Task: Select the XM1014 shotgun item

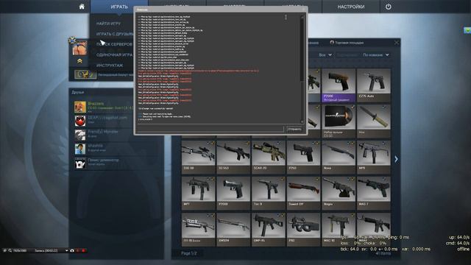Action: 233,230
